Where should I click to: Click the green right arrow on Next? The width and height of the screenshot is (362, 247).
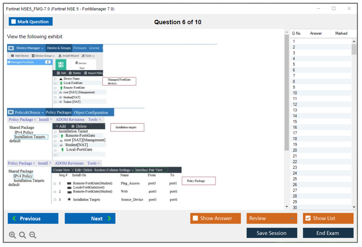click(109, 218)
